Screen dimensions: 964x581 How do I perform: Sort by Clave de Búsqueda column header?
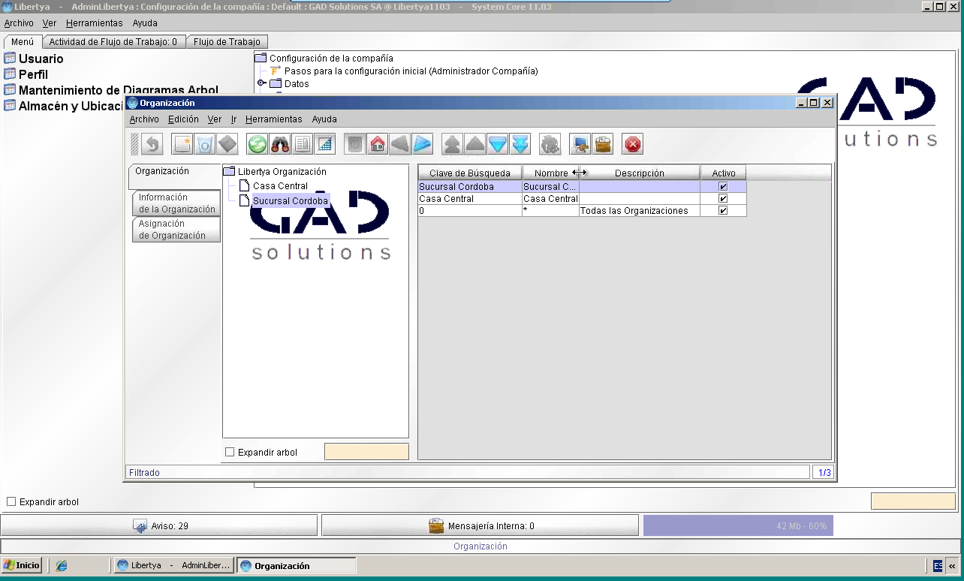click(x=470, y=173)
